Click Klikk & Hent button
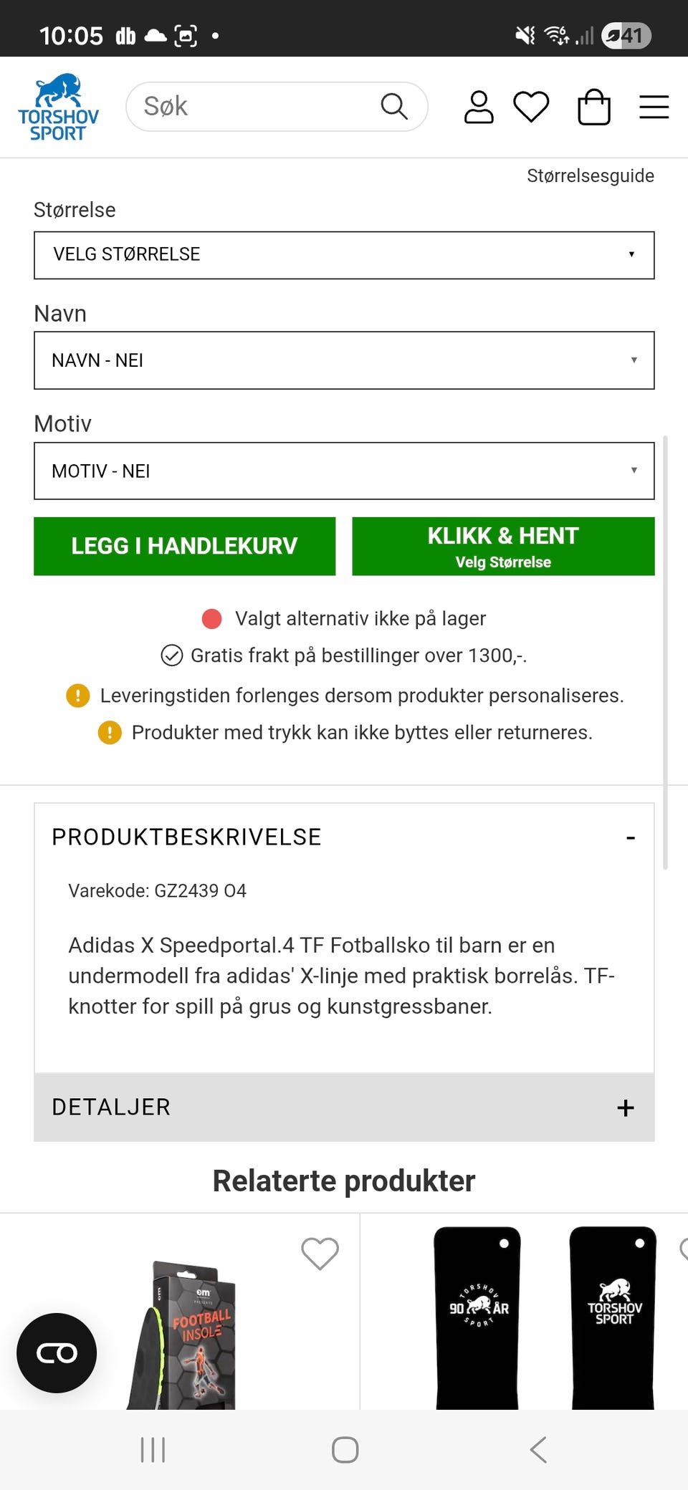Screen dimensions: 688x1490 (x=503, y=546)
